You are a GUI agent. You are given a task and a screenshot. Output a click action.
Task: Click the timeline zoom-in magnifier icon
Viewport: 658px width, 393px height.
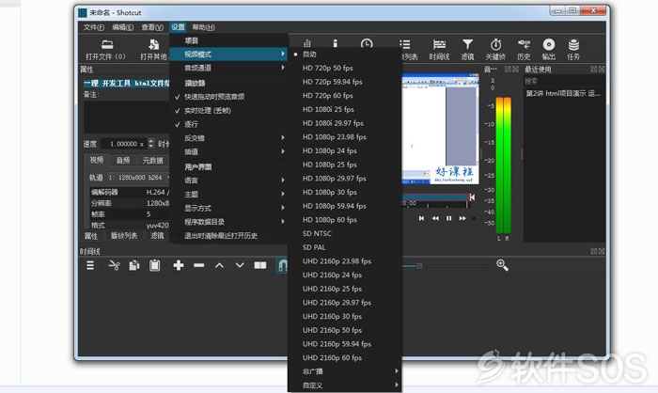[502, 265]
